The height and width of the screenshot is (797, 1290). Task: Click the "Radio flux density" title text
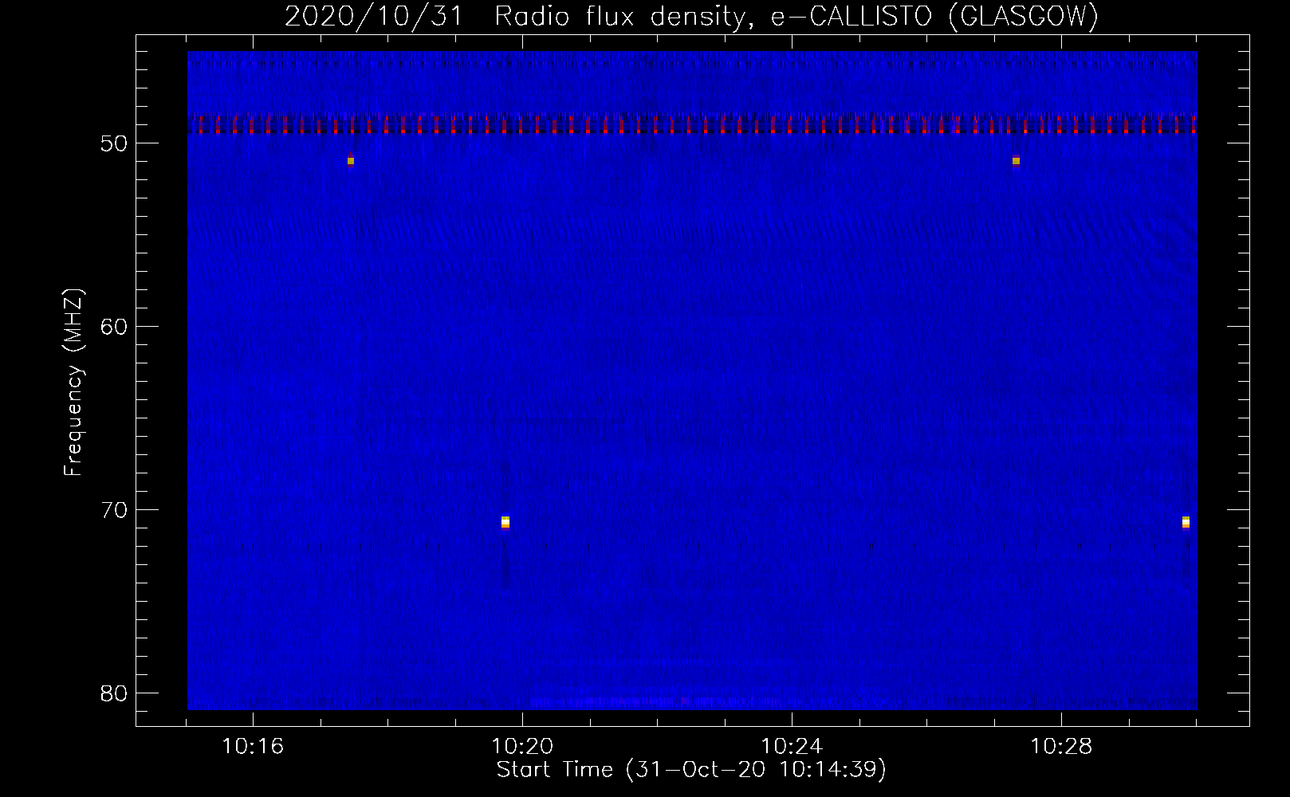(620, 16)
